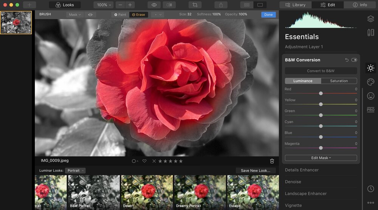Toggle the before/after compare view
378x210 pixels.
169,5
